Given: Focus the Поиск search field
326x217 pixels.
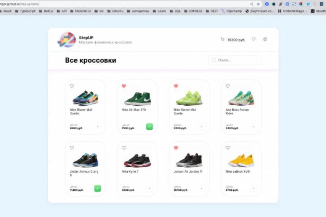Looking at the screenshot, I should point(235,60).
